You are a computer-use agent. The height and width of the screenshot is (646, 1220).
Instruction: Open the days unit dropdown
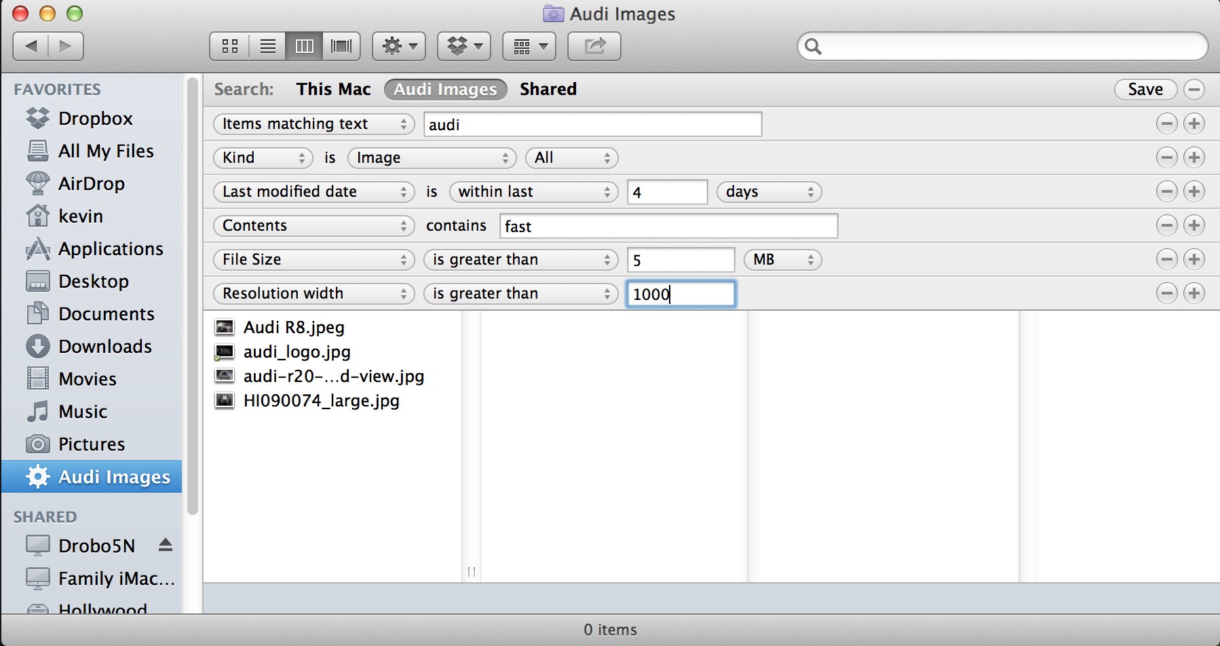(769, 191)
